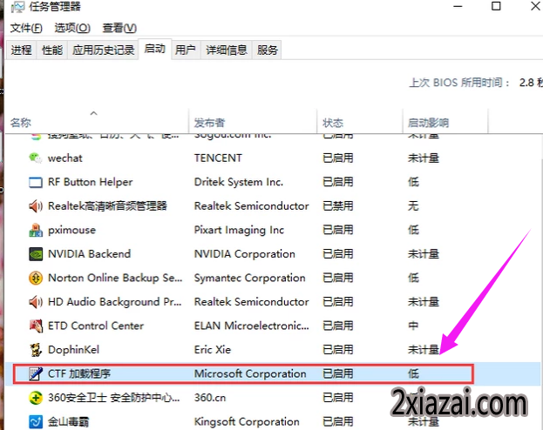543x430 pixels.
Task: Switch to the 服务 tab
Action: (267, 50)
